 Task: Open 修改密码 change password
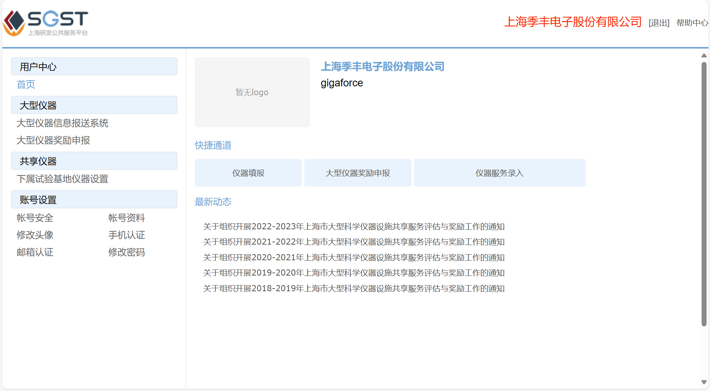click(127, 252)
